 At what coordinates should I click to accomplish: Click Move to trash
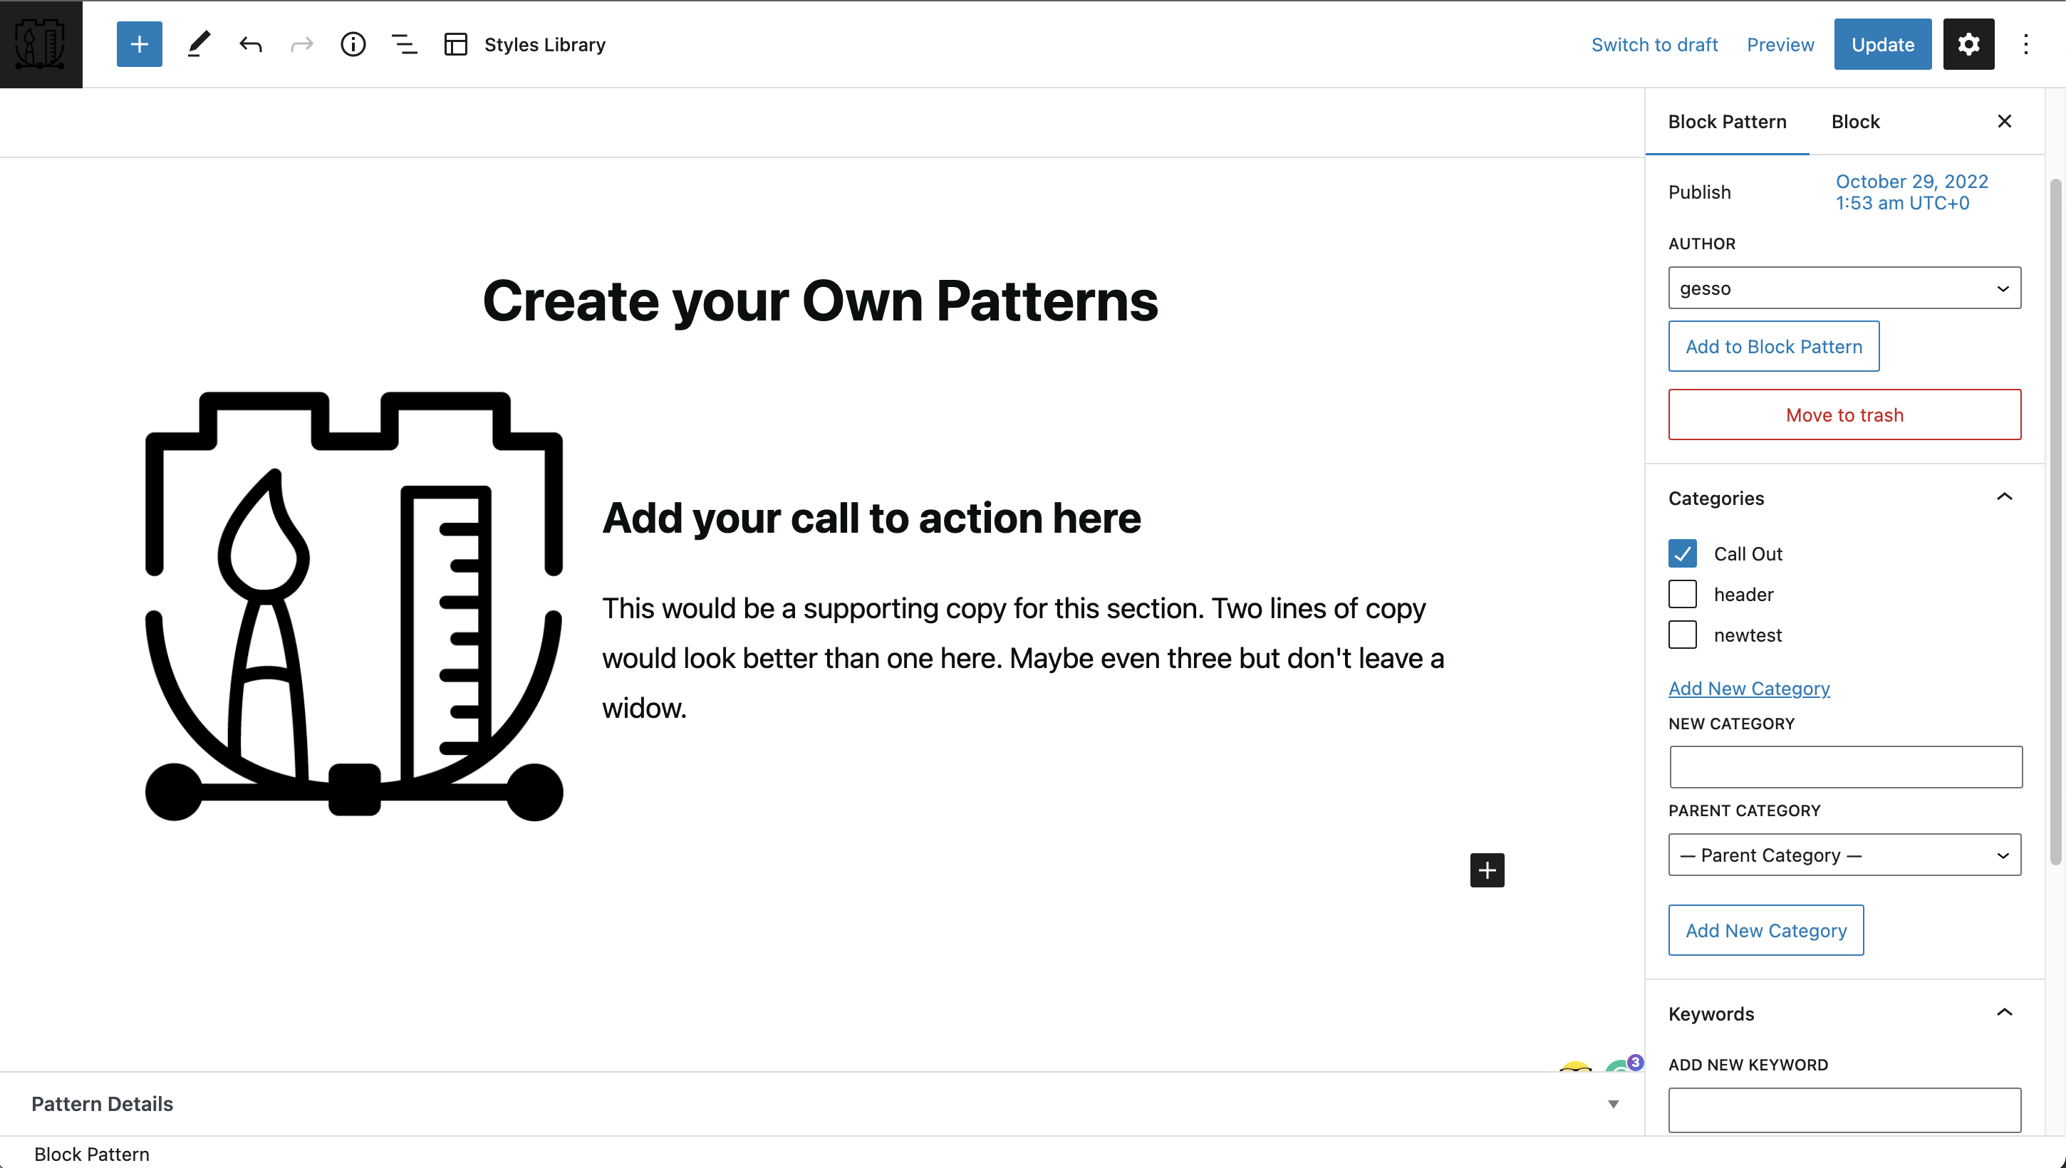point(1844,414)
